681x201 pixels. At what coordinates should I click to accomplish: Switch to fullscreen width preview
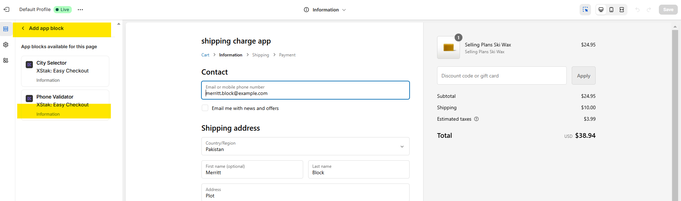tap(622, 10)
